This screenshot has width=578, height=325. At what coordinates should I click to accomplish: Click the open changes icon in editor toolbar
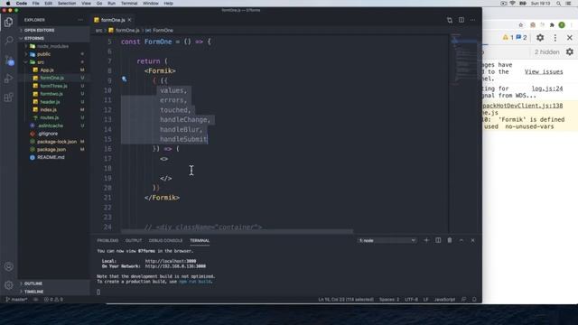(450, 20)
